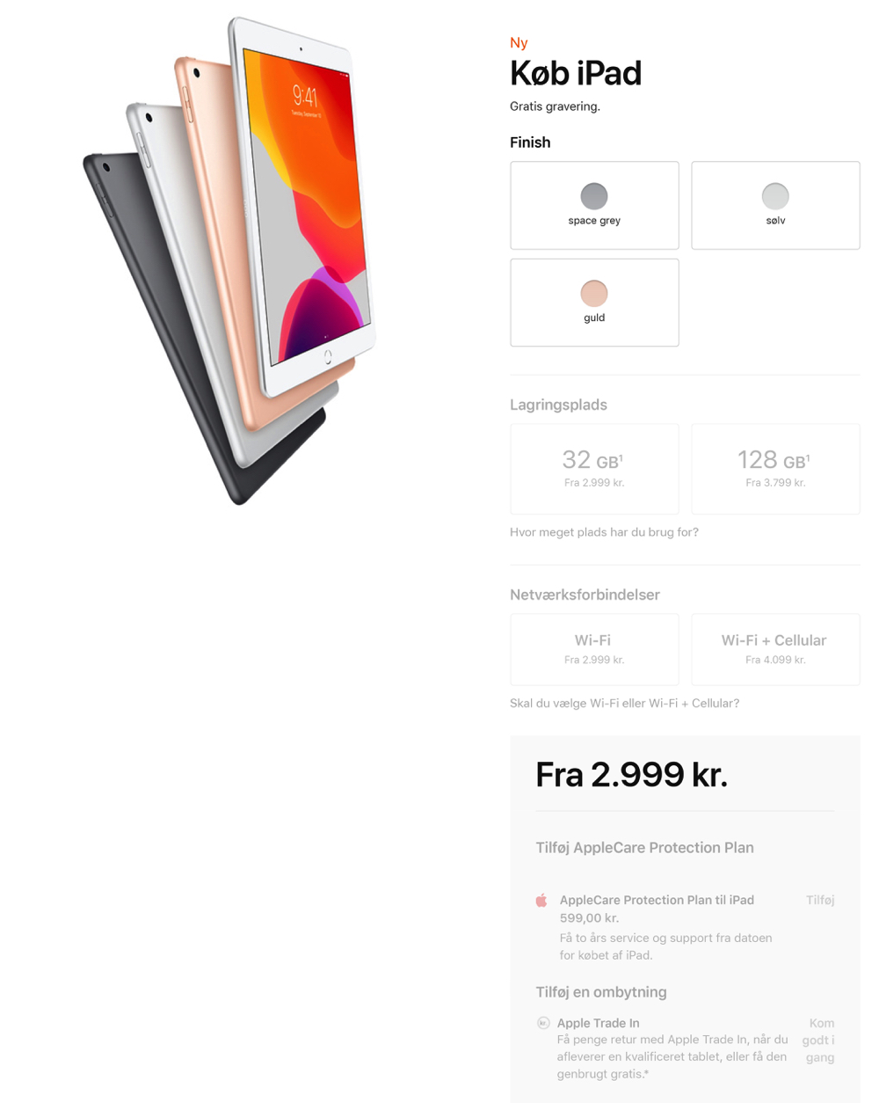The image size is (879, 1103).
Task: Select the 128 GB storage option
Action: 775,469
